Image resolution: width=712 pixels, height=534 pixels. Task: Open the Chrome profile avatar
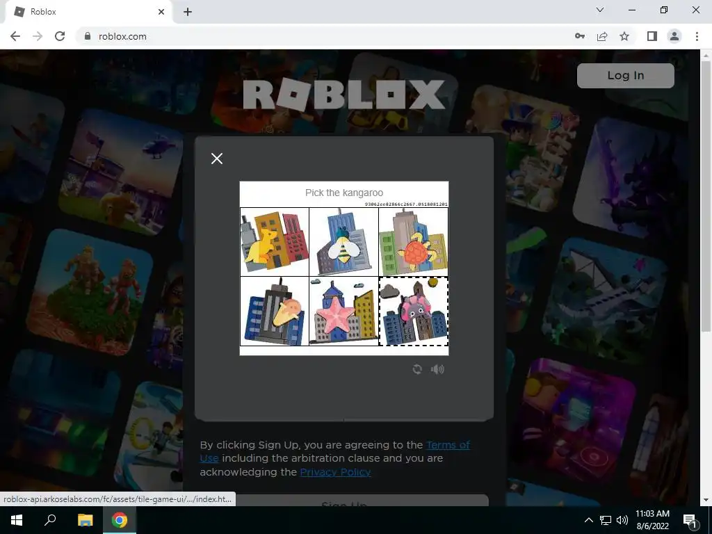point(674,36)
